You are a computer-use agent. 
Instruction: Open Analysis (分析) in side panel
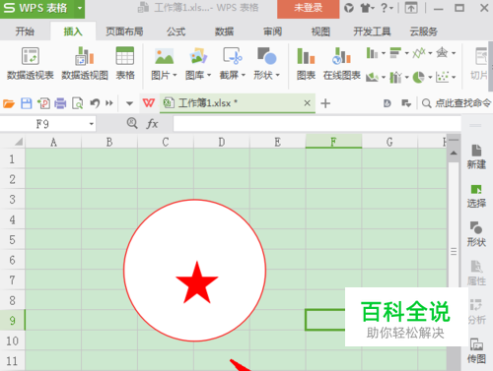pyautogui.click(x=476, y=312)
